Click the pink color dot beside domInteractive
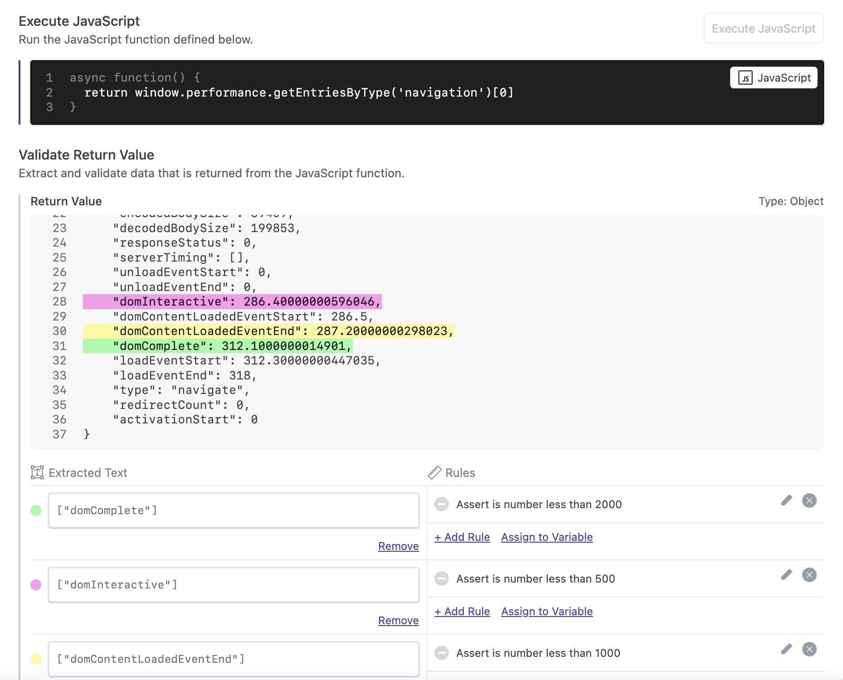This screenshot has height=680, width=843. 35,584
